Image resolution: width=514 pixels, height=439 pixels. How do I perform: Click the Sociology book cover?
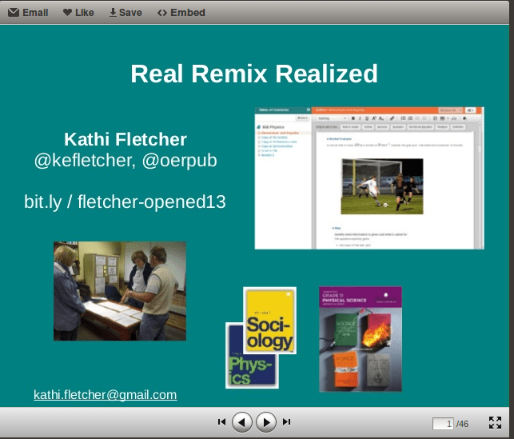[x=270, y=318]
